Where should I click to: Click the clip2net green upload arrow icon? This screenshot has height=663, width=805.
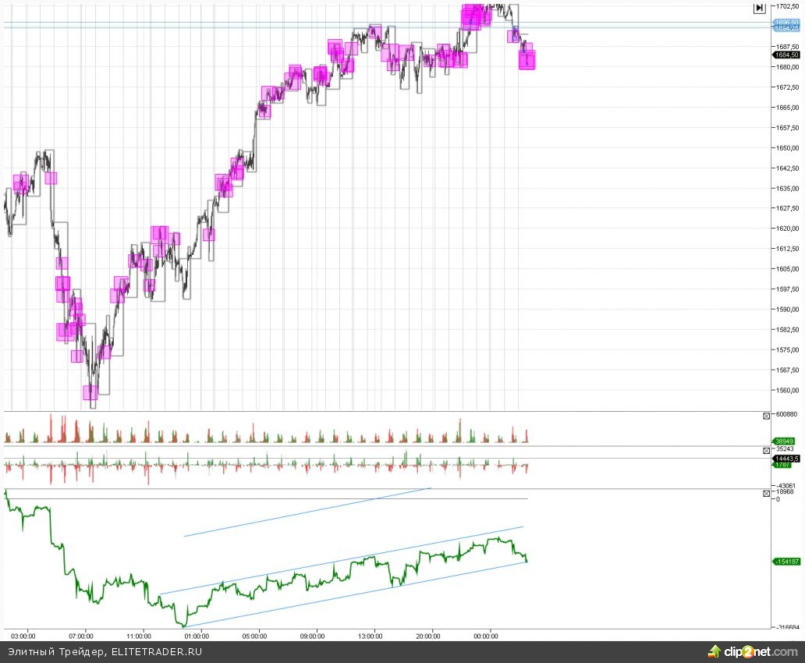pos(714,651)
